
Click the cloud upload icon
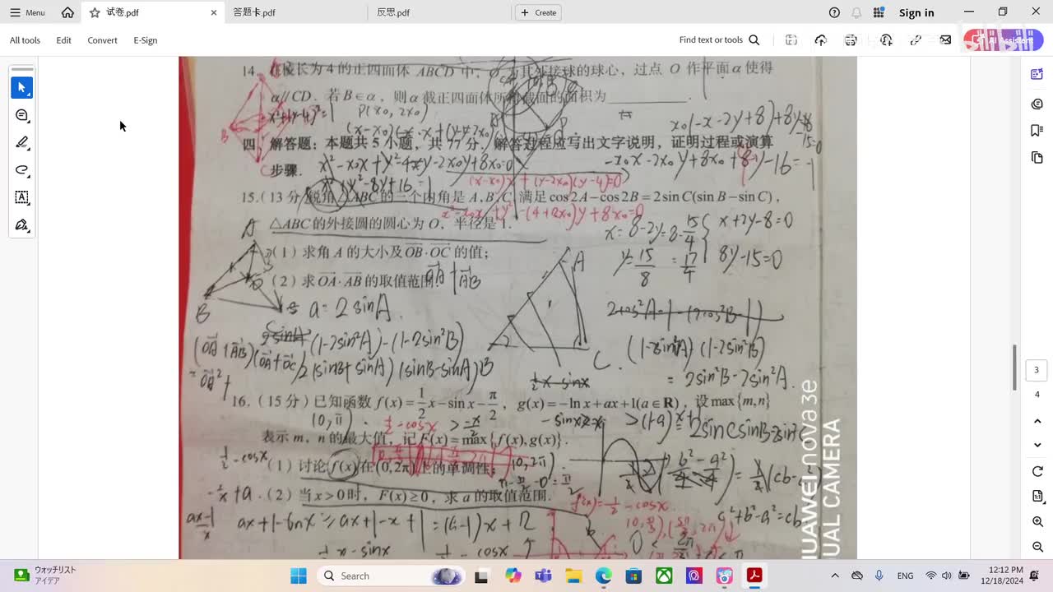point(820,39)
